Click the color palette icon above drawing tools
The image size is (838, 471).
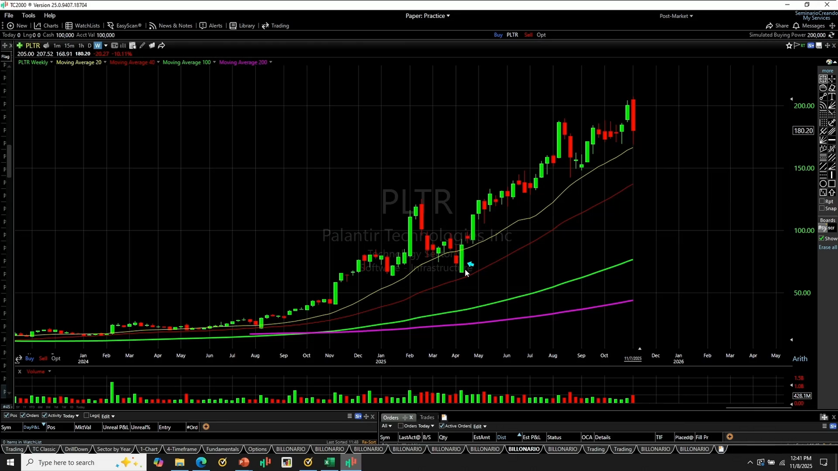point(829,62)
